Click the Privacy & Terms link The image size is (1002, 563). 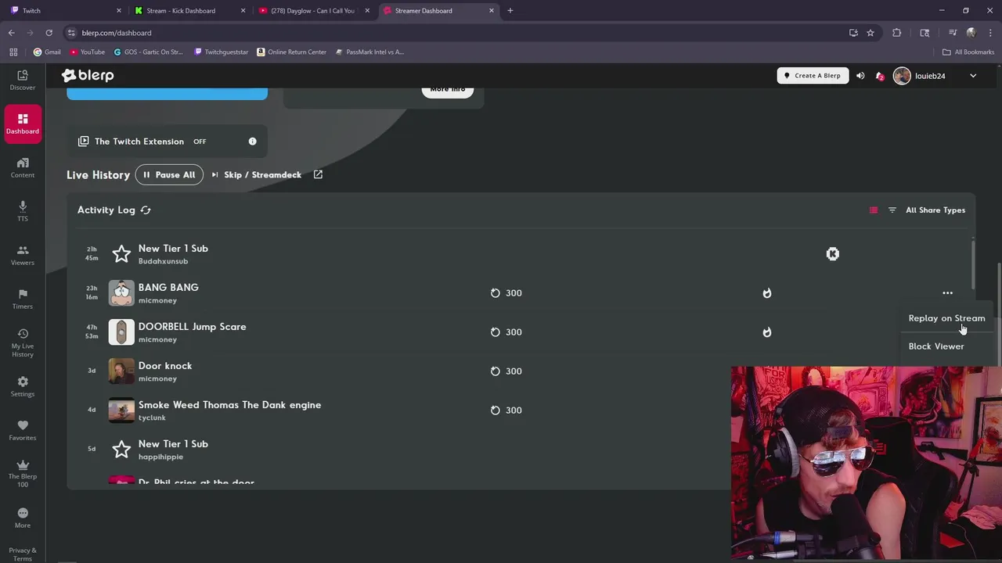(23, 554)
